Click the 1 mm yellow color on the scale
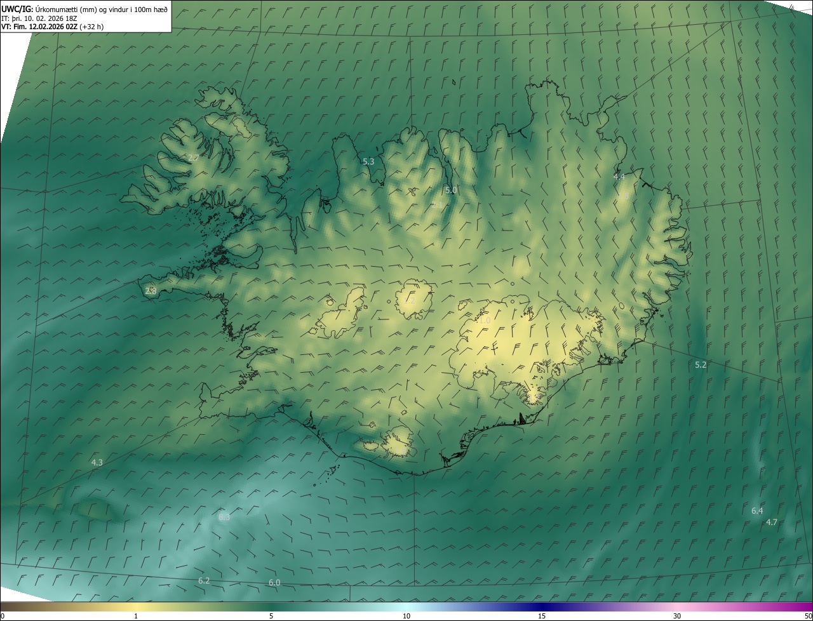Viewport: 813px width, 621px height. pos(136,606)
